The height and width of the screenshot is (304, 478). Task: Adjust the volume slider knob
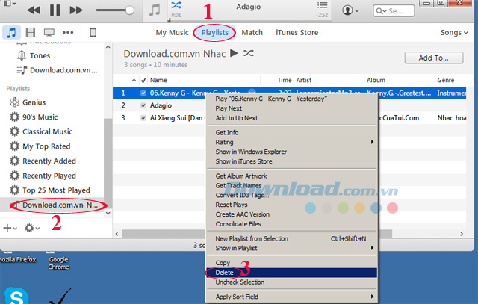point(130,10)
